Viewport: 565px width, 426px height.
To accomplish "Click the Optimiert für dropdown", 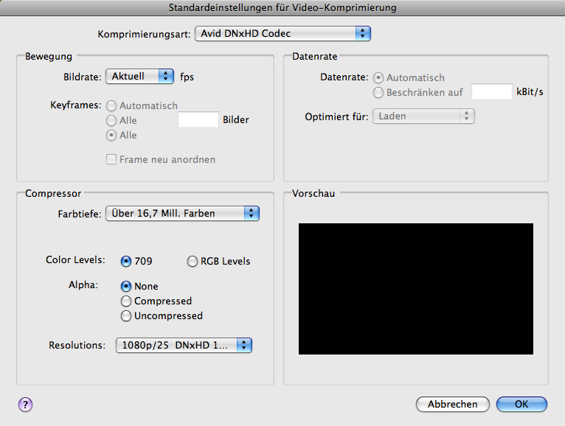I will click(423, 116).
